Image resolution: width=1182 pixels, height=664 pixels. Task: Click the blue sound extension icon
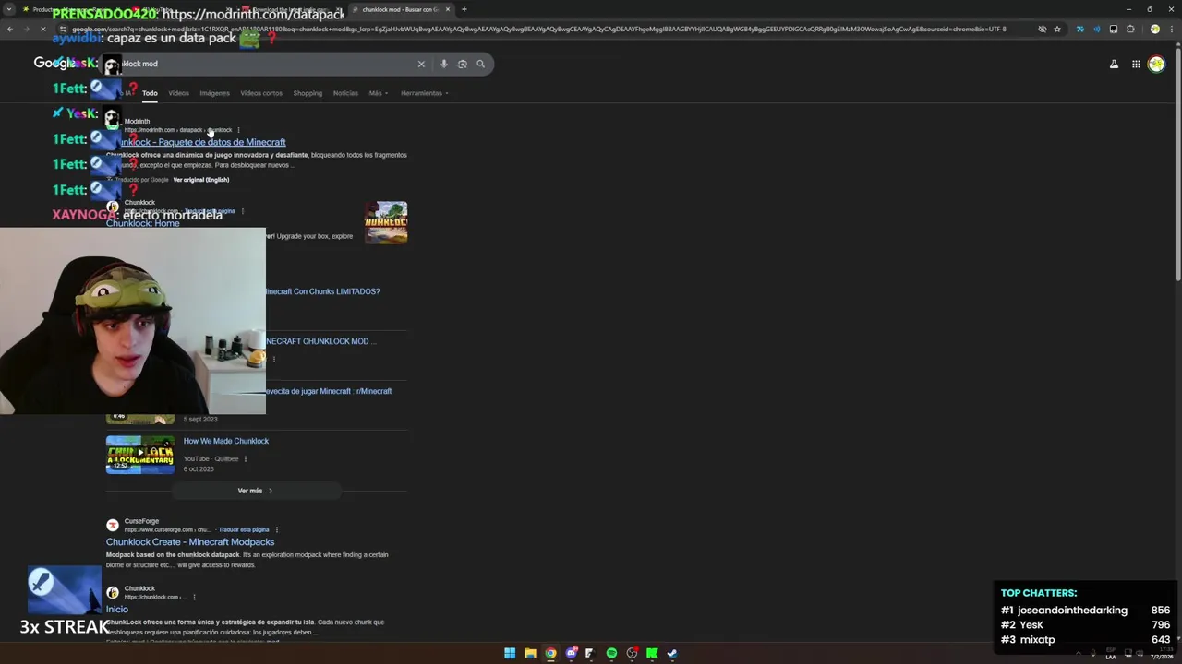pyautogui.click(x=1097, y=29)
